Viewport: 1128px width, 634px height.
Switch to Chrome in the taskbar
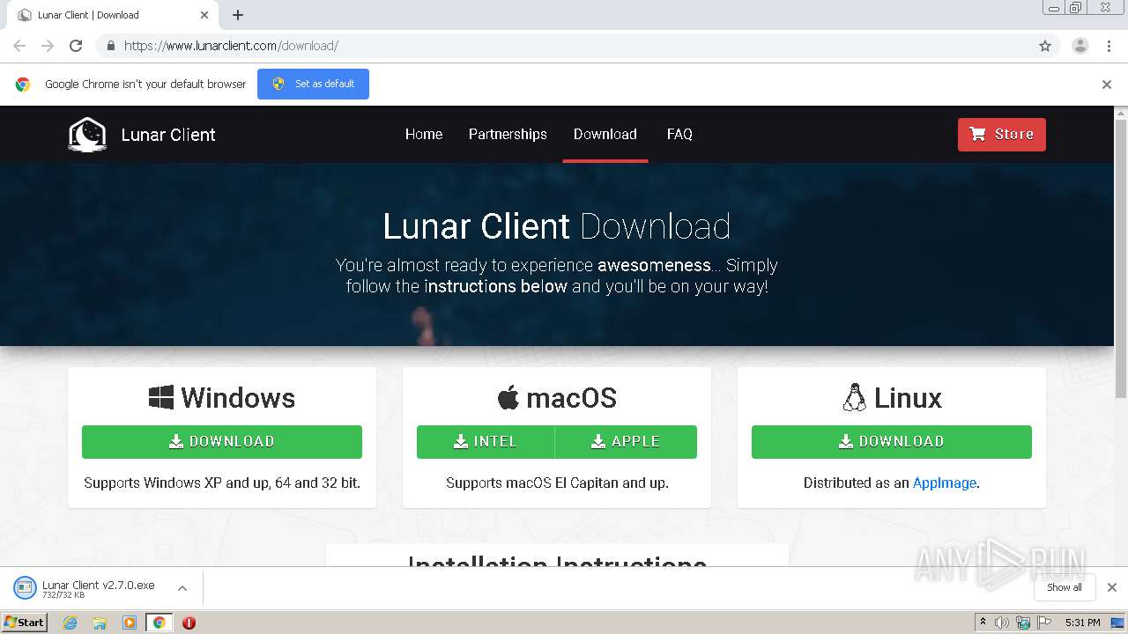coord(159,623)
